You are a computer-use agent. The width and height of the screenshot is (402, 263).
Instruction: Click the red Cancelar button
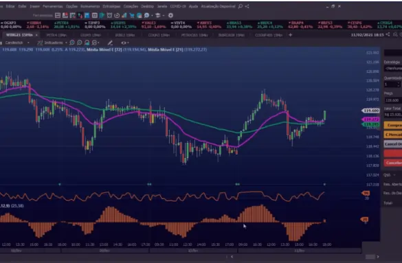pyautogui.click(x=393, y=163)
